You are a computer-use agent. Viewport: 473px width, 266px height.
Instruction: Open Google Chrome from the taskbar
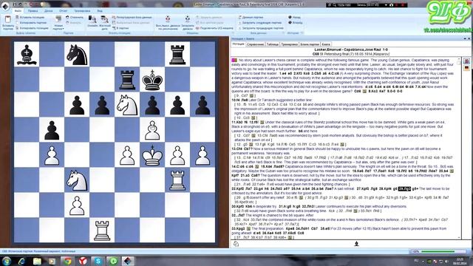pyautogui.click(x=67, y=261)
